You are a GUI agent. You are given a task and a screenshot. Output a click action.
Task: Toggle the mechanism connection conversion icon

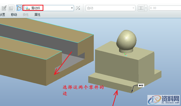point(19,8)
